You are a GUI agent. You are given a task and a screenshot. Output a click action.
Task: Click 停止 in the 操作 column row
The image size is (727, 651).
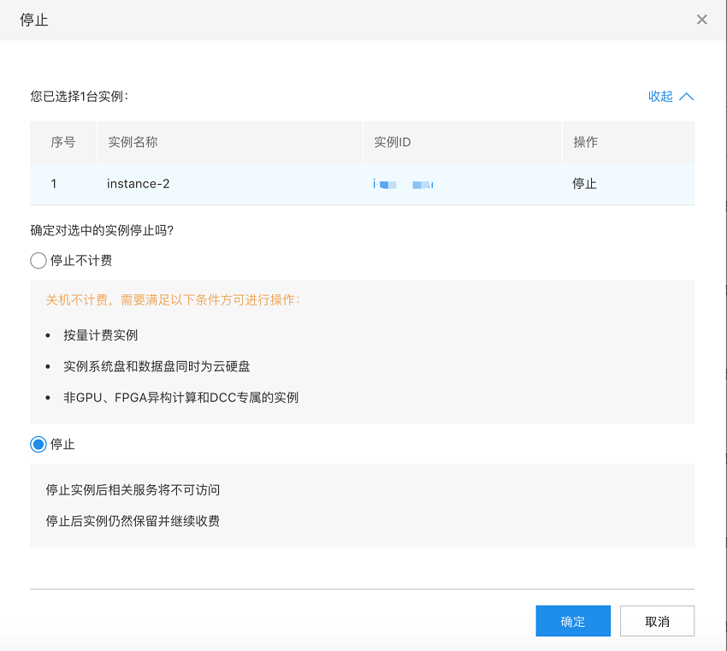tap(584, 184)
